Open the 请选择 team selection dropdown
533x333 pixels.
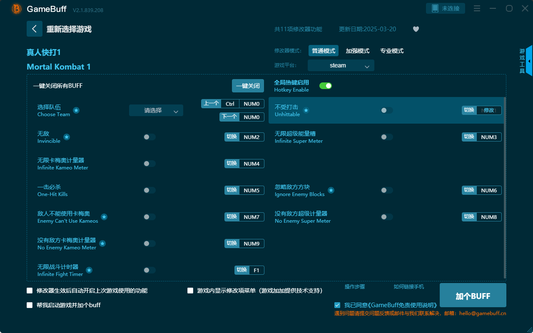156,110
